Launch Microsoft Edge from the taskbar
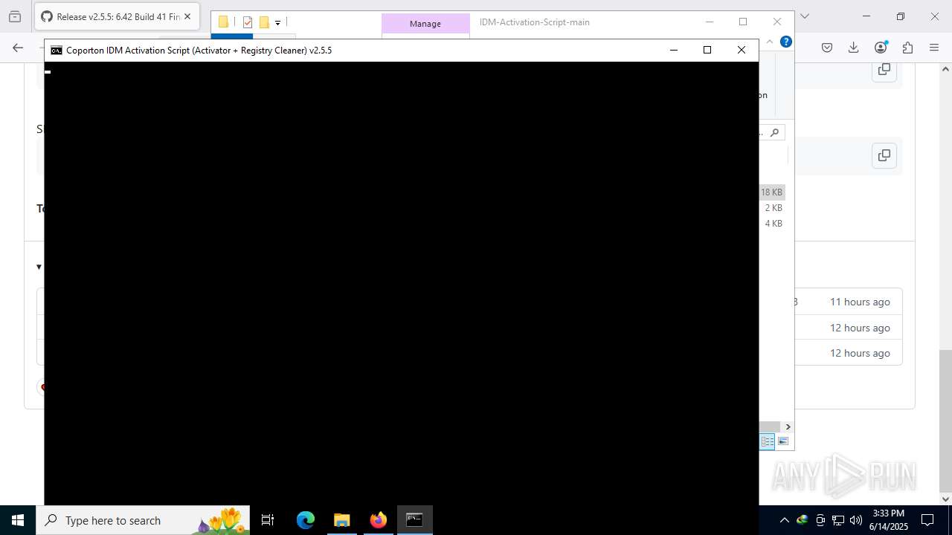952x535 pixels. [x=306, y=520]
